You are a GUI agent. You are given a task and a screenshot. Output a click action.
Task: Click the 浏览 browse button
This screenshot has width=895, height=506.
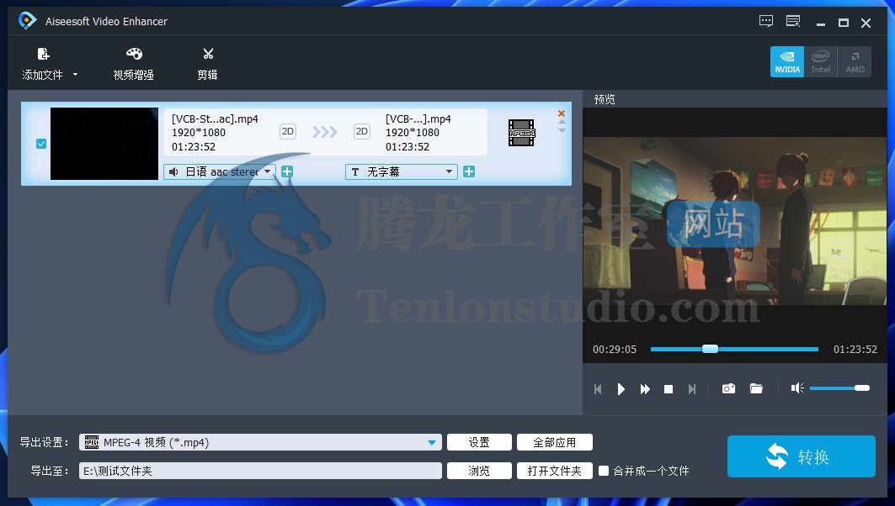479,471
